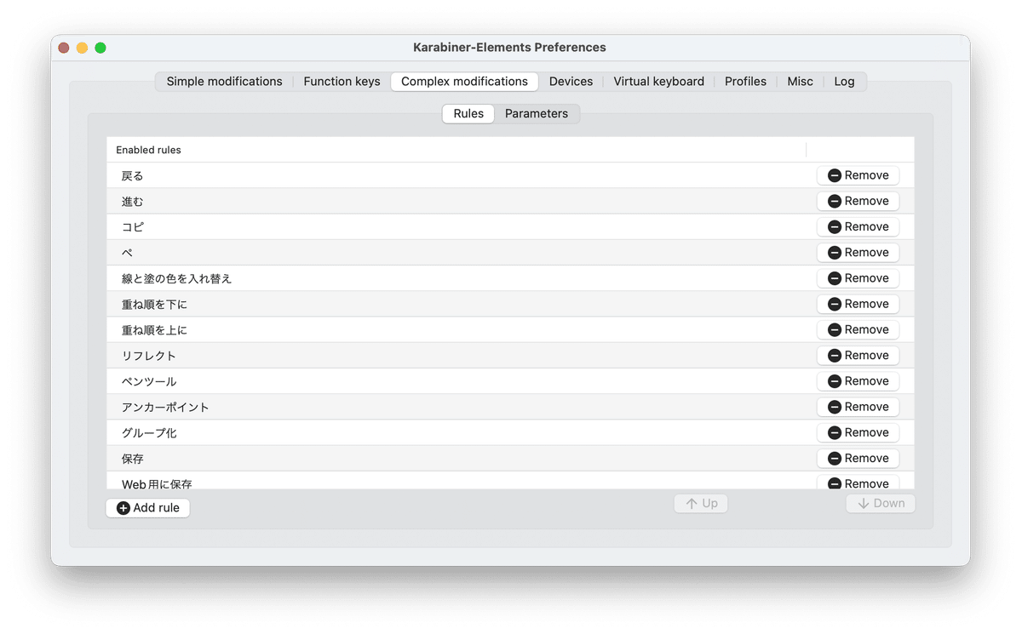Viewport: 1022px width, 634px height.
Task: Select the ペ rule row
Action: pyautogui.click(x=510, y=253)
